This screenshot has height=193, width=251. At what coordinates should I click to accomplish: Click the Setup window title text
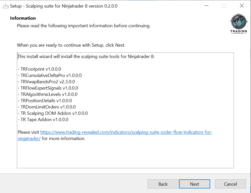64,6
